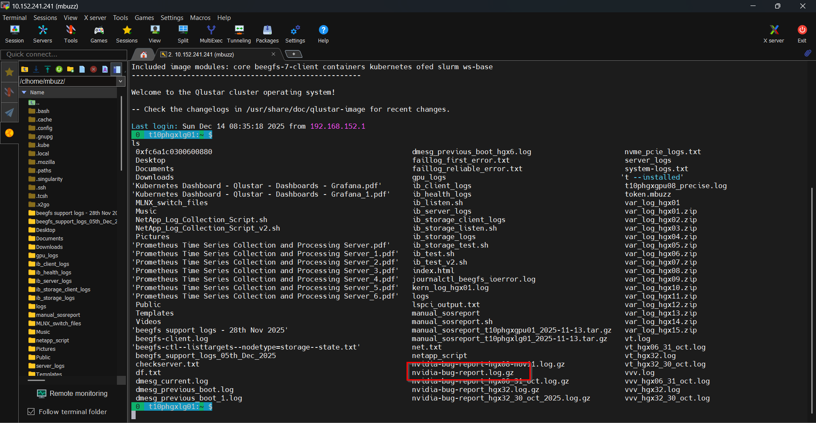The image size is (816, 423).
Task: Toggle the Name column sort arrow
Action: [x=24, y=92]
